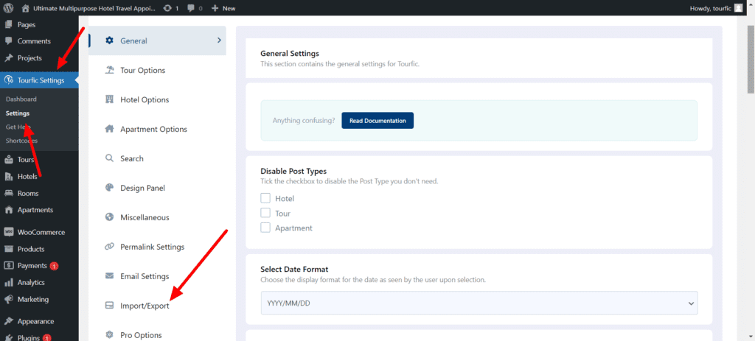Open Import/Export settings tab
Image resolution: width=755 pixels, height=341 pixels.
(145, 306)
